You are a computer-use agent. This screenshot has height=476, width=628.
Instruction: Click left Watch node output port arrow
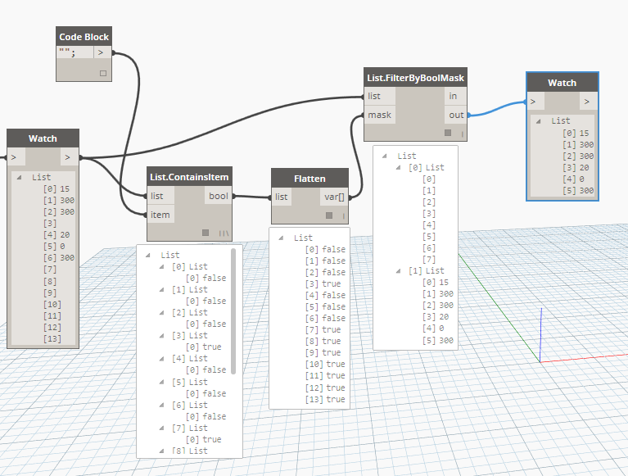tap(70, 157)
